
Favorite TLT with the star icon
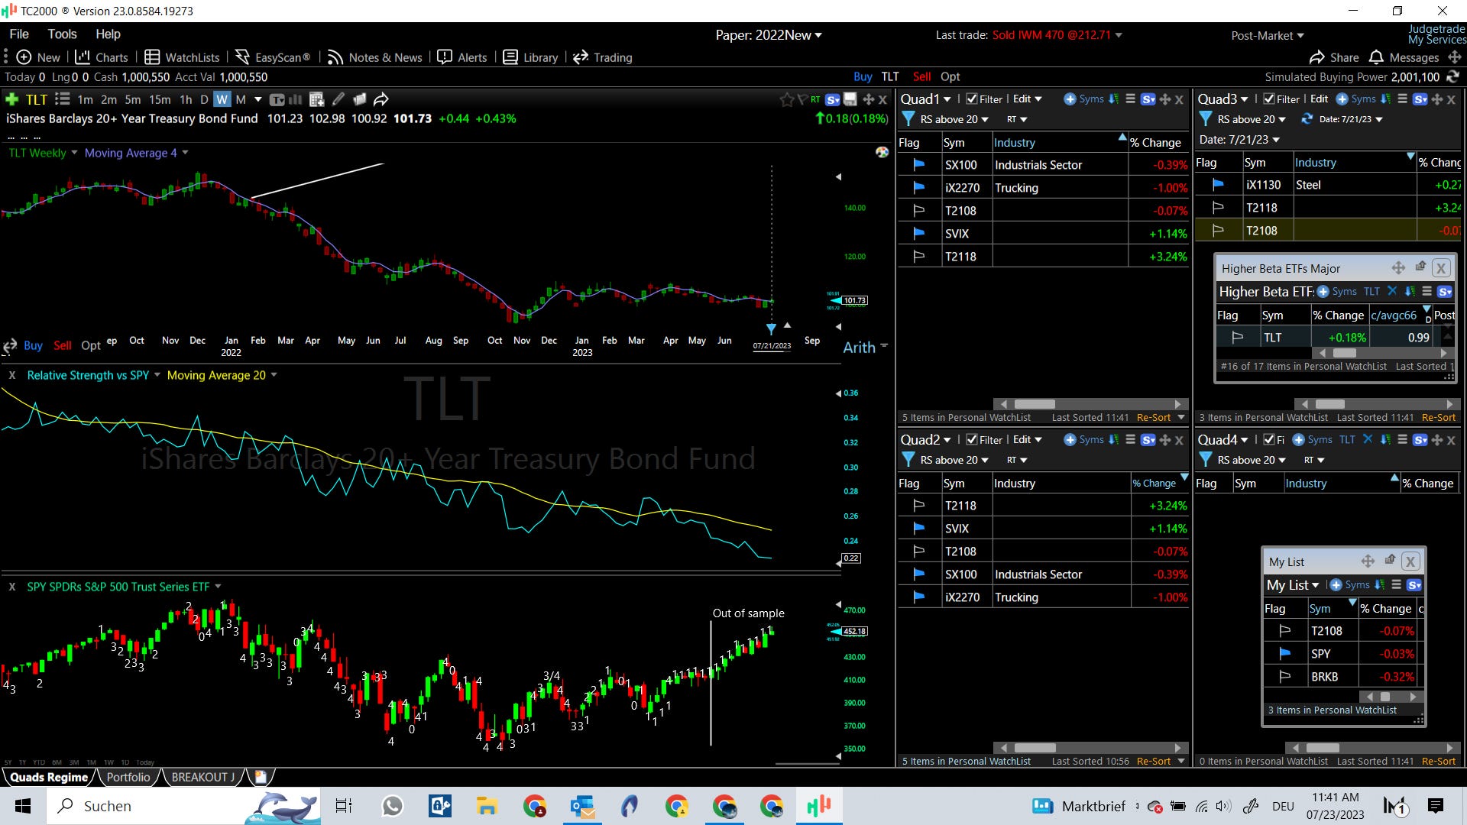point(786,100)
